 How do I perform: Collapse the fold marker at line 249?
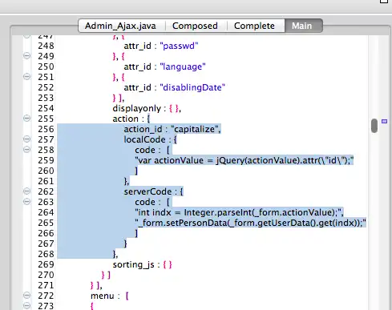tap(26, 56)
